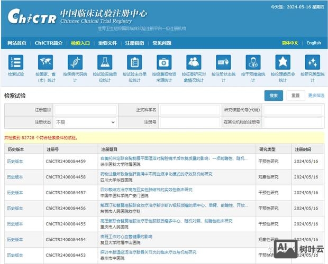Focus the 正式科学名 input field
The width and height of the screenshot is (328, 264).
coord(190,110)
